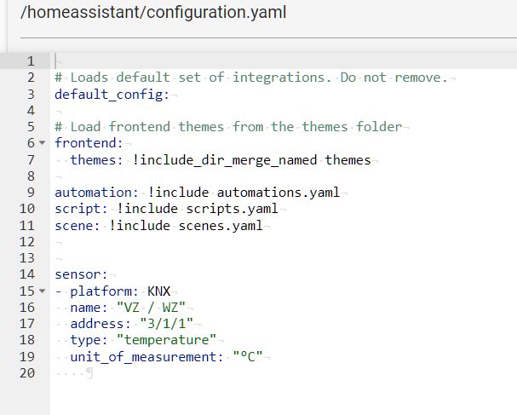
Task: Click the comment about loading default integrations
Action: 250,78
